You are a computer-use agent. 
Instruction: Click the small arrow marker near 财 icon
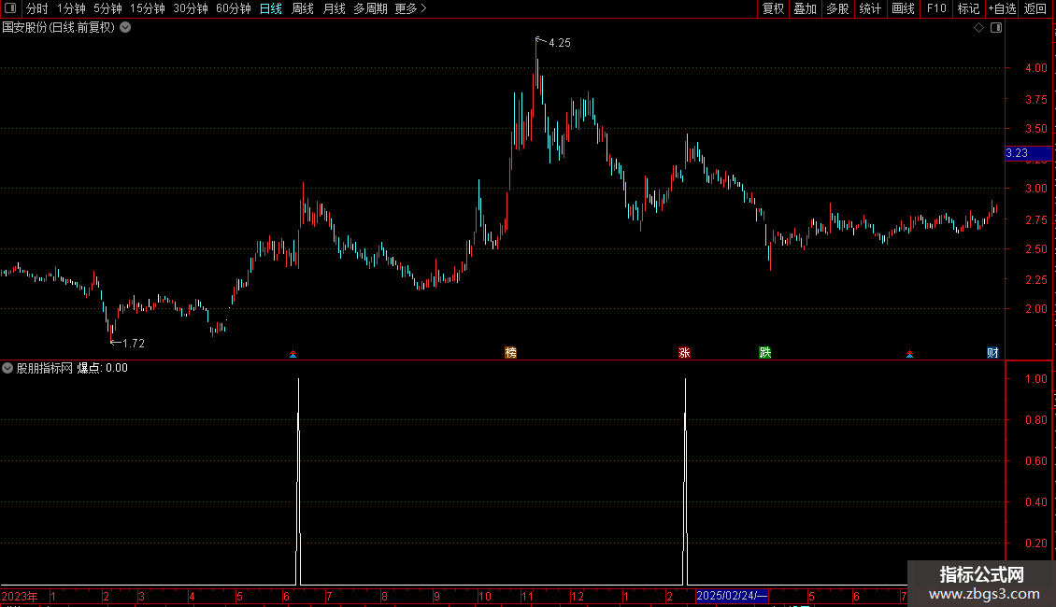tap(910, 354)
